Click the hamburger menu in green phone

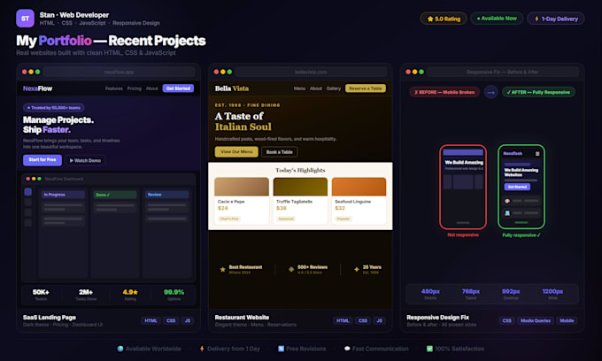537,154
